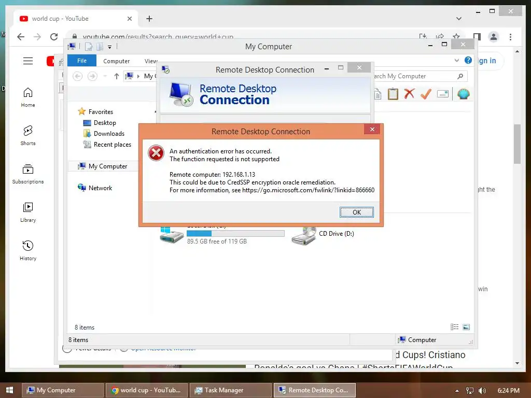Open YouTube History in sidebar
Screen dimensions: 531x398
28,250
